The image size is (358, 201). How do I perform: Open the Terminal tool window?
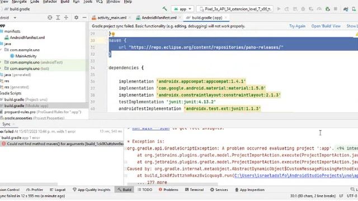tap(194, 190)
